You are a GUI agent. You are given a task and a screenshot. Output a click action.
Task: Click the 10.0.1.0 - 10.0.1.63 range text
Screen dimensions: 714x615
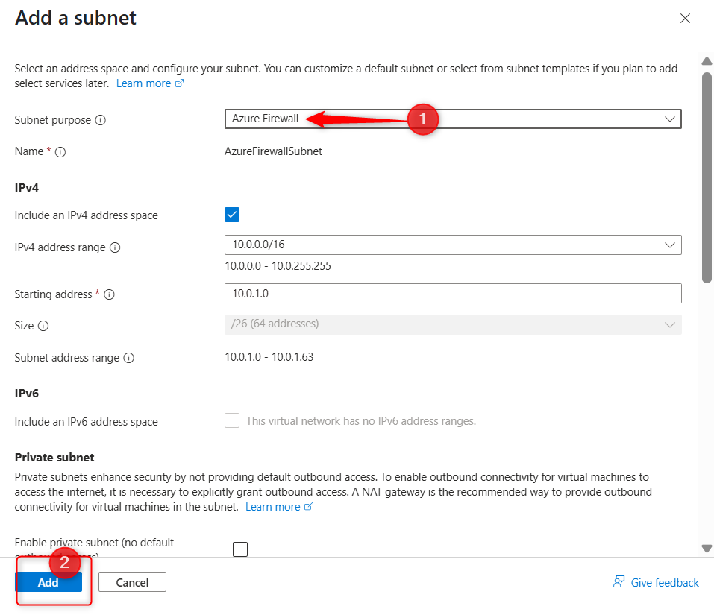point(269,357)
